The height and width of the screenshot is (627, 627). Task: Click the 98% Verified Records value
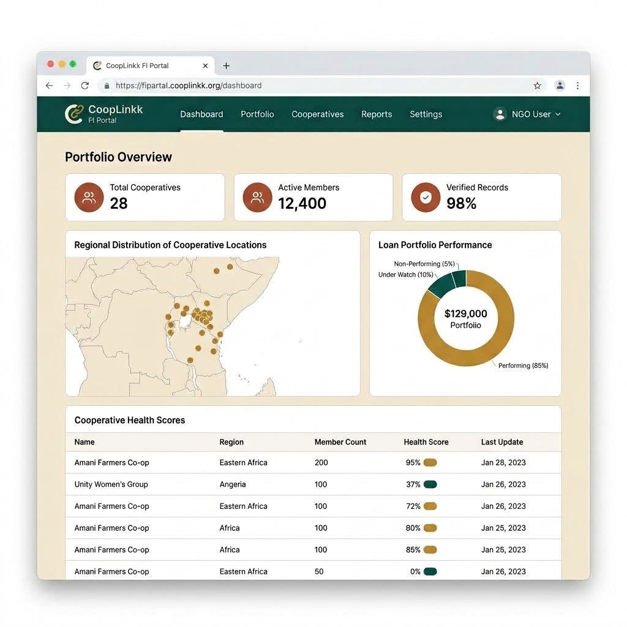461,203
